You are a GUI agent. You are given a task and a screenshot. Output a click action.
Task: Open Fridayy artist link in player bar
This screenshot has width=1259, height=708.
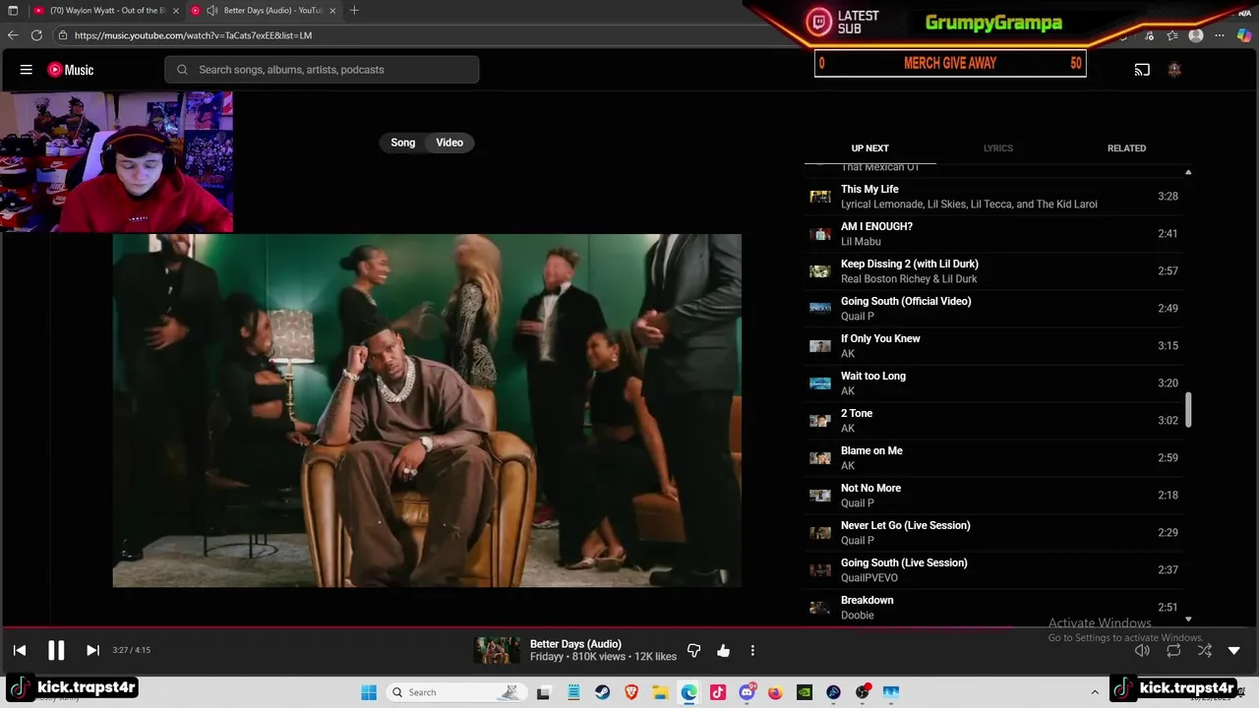[x=547, y=657]
